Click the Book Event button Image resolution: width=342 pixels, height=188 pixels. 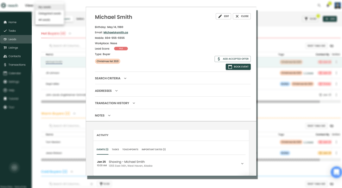(x=238, y=67)
